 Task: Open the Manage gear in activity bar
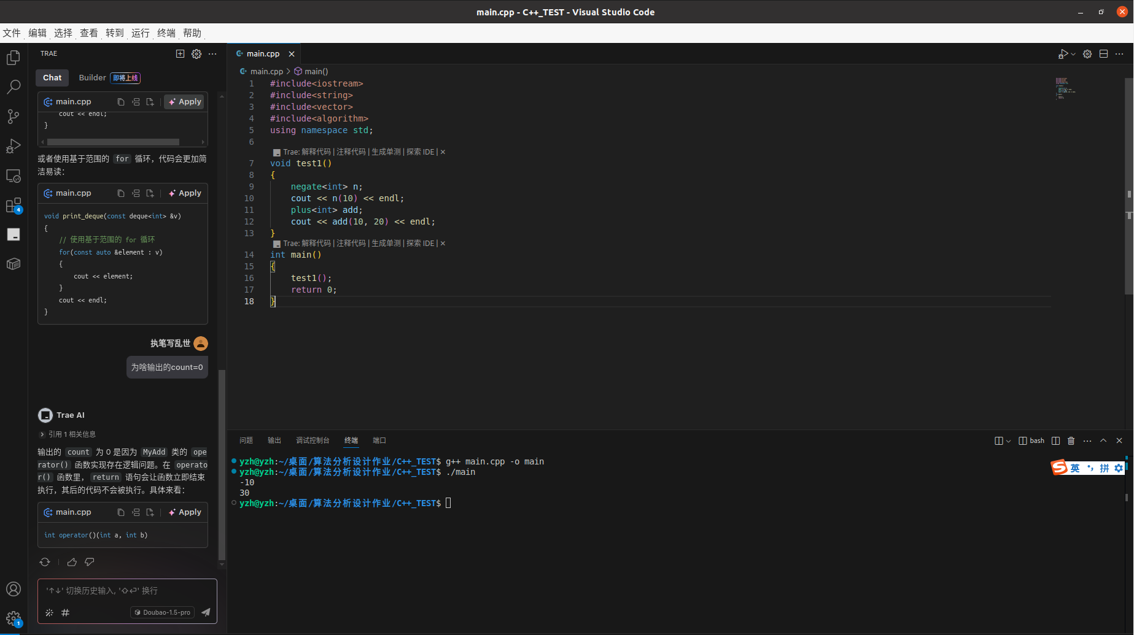point(14,618)
